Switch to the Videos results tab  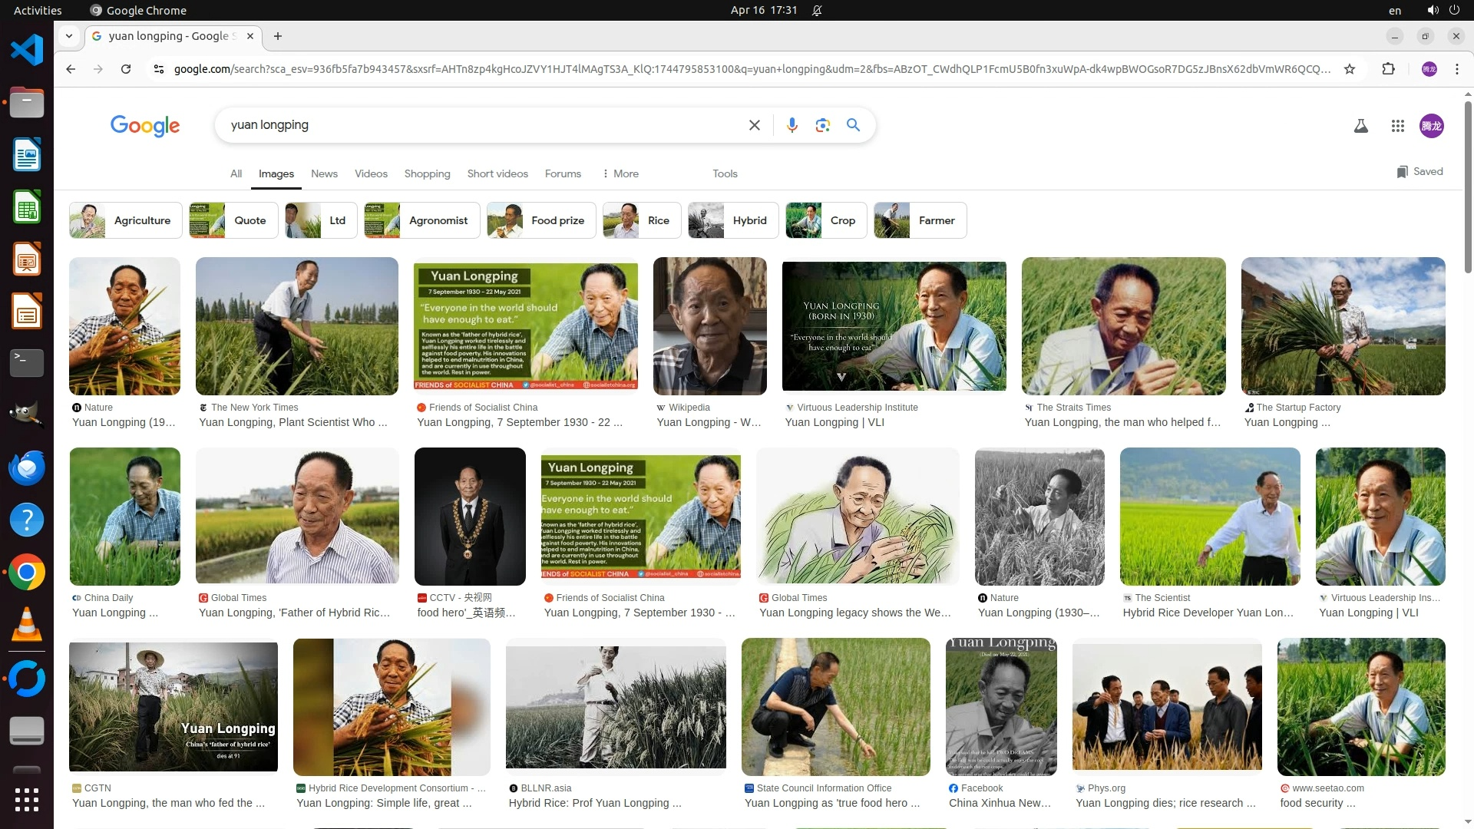tap(371, 173)
